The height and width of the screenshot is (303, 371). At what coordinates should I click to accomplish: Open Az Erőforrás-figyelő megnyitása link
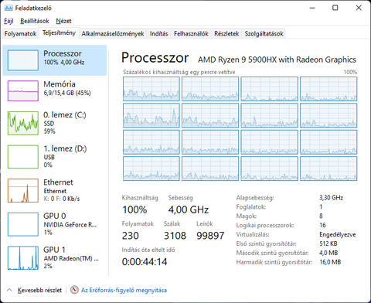click(x=124, y=290)
